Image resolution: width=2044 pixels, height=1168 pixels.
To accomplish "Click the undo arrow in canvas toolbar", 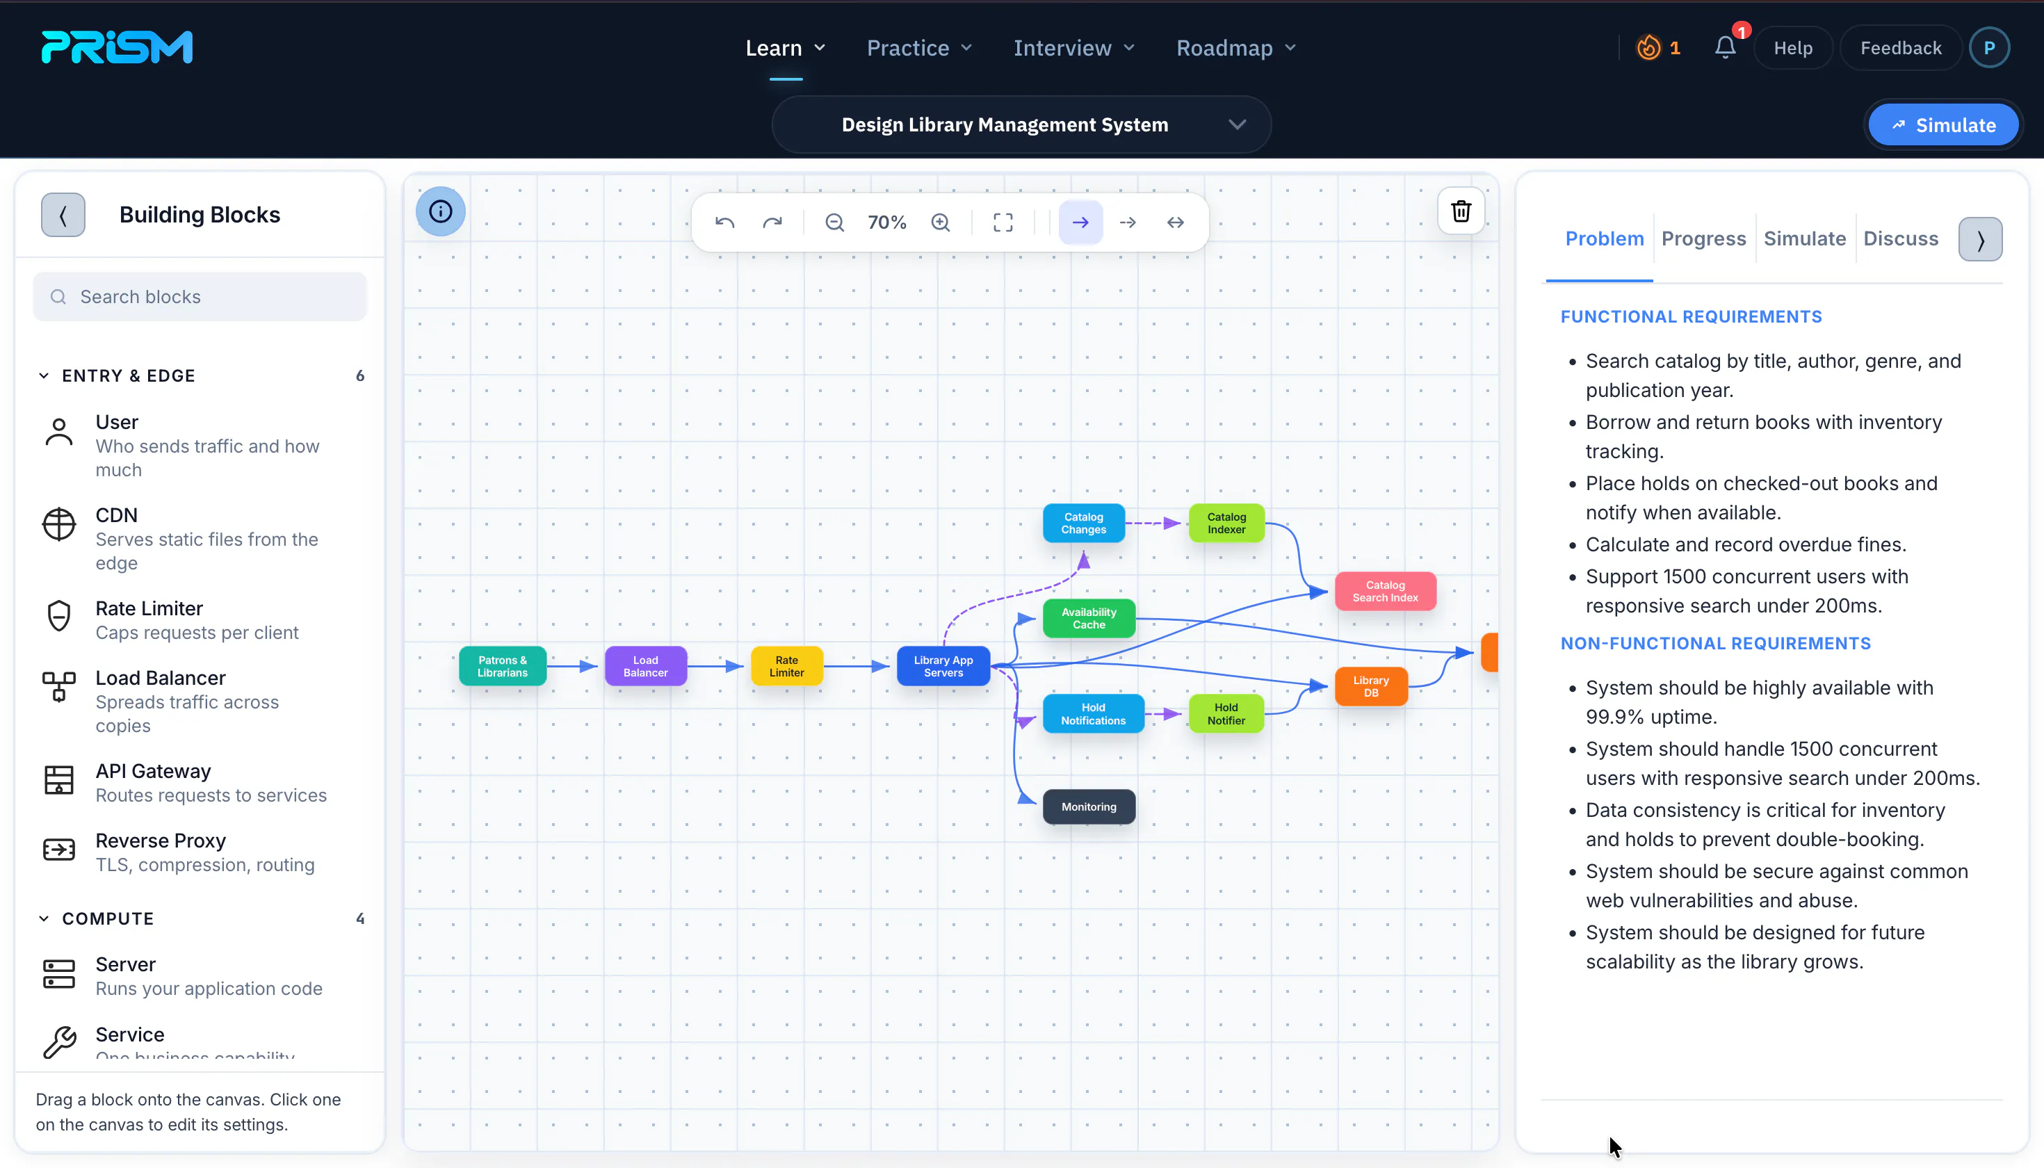I will tap(724, 222).
